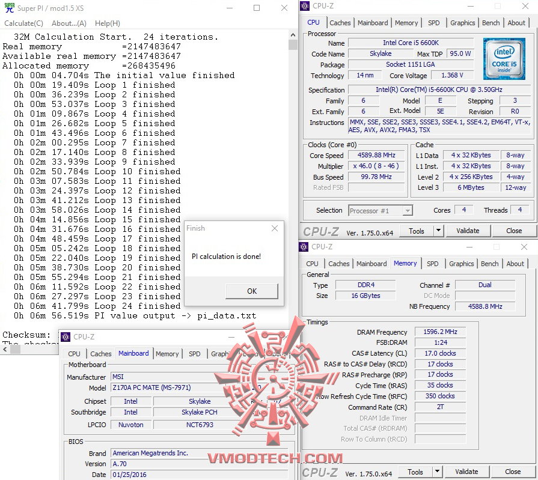Select the Mainboard tab in the Memory CPU-Z window
The image size is (538, 480).
click(x=371, y=264)
